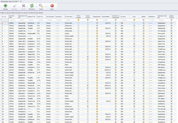Toggle TVA la incasare checkbox, row 2
The image size is (178, 123).
[78, 26]
